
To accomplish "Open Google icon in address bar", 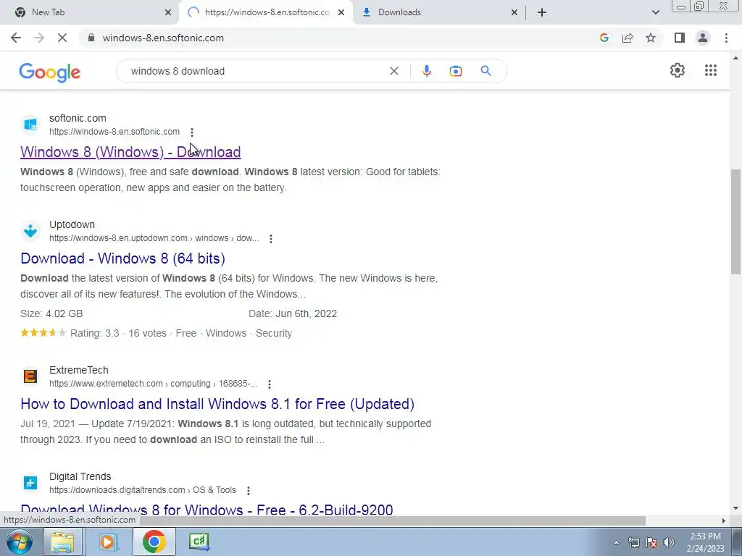I will pyautogui.click(x=604, y=38).
